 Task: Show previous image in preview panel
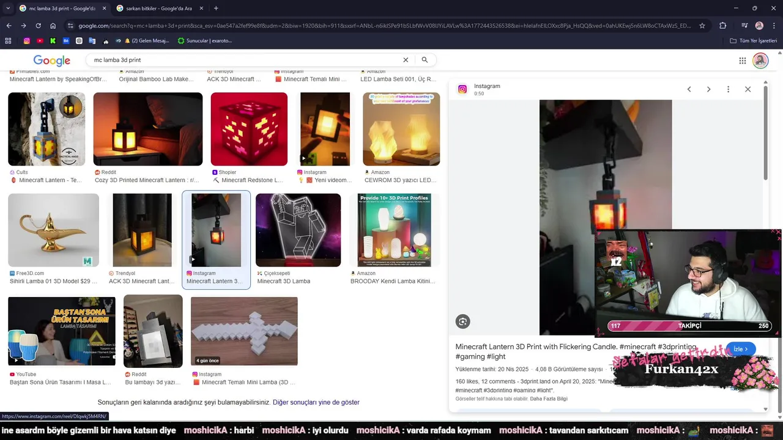[689, 89]
